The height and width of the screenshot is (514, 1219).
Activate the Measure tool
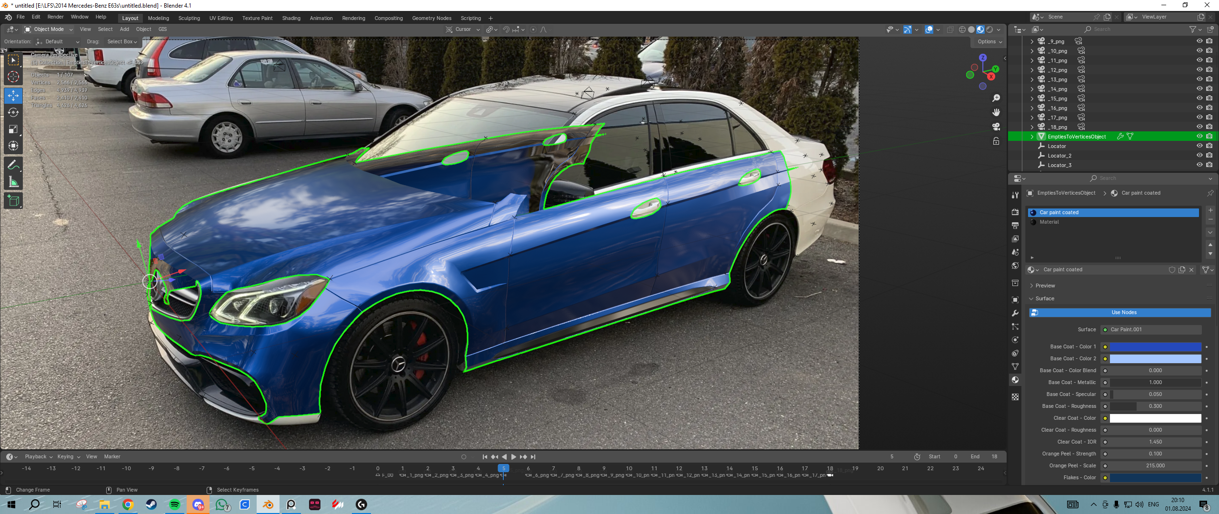pyautogui.click(x=13, y=182)
